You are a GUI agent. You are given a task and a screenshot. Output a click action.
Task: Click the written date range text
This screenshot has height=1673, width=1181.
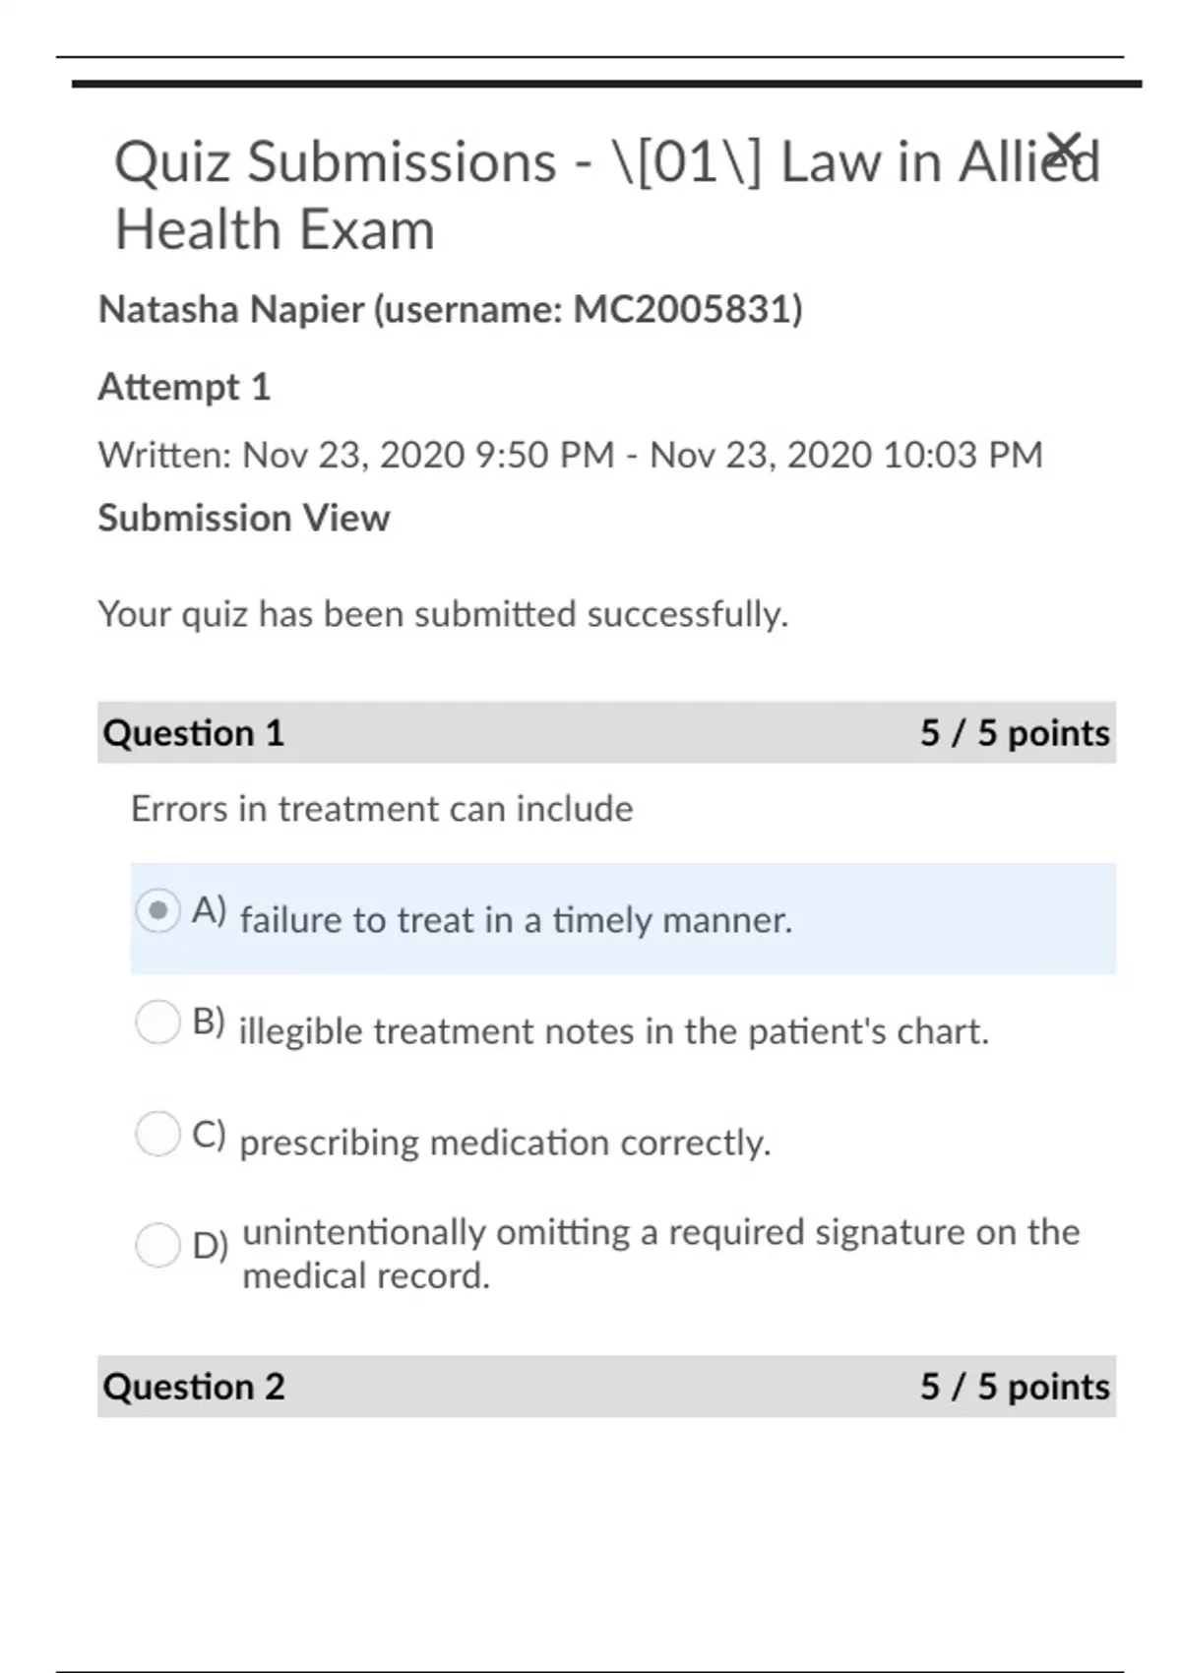click(570, 455)
